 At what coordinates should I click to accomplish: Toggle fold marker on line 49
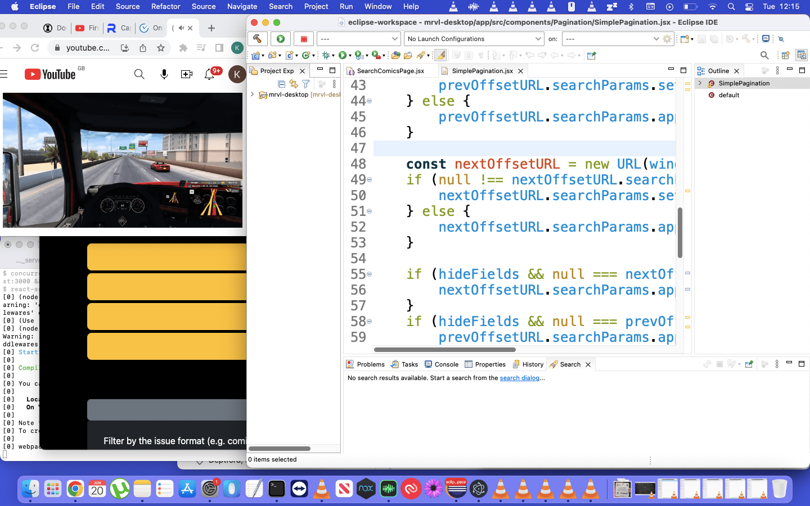pos(369,180)
